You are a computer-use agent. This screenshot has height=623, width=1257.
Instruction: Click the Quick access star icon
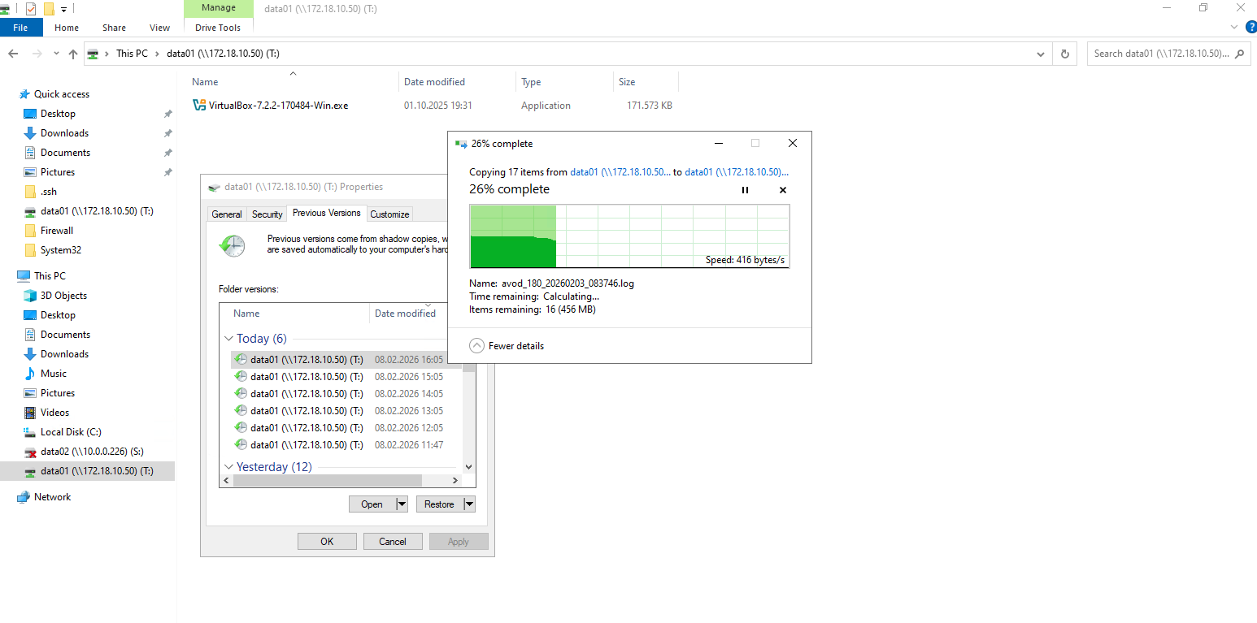(24, 94)
